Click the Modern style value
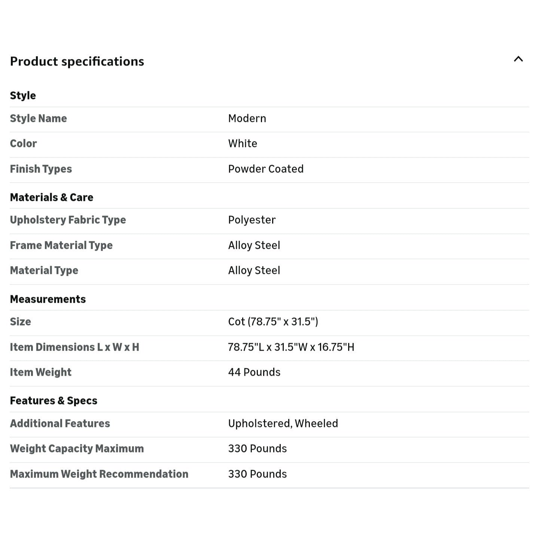The height and width of the screenshot is (539, 539). 247,118
